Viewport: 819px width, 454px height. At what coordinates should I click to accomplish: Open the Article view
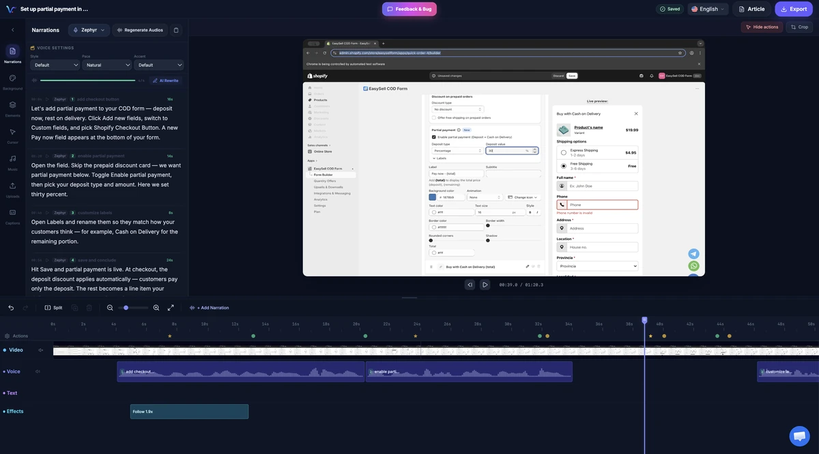[x=751, y=9]
